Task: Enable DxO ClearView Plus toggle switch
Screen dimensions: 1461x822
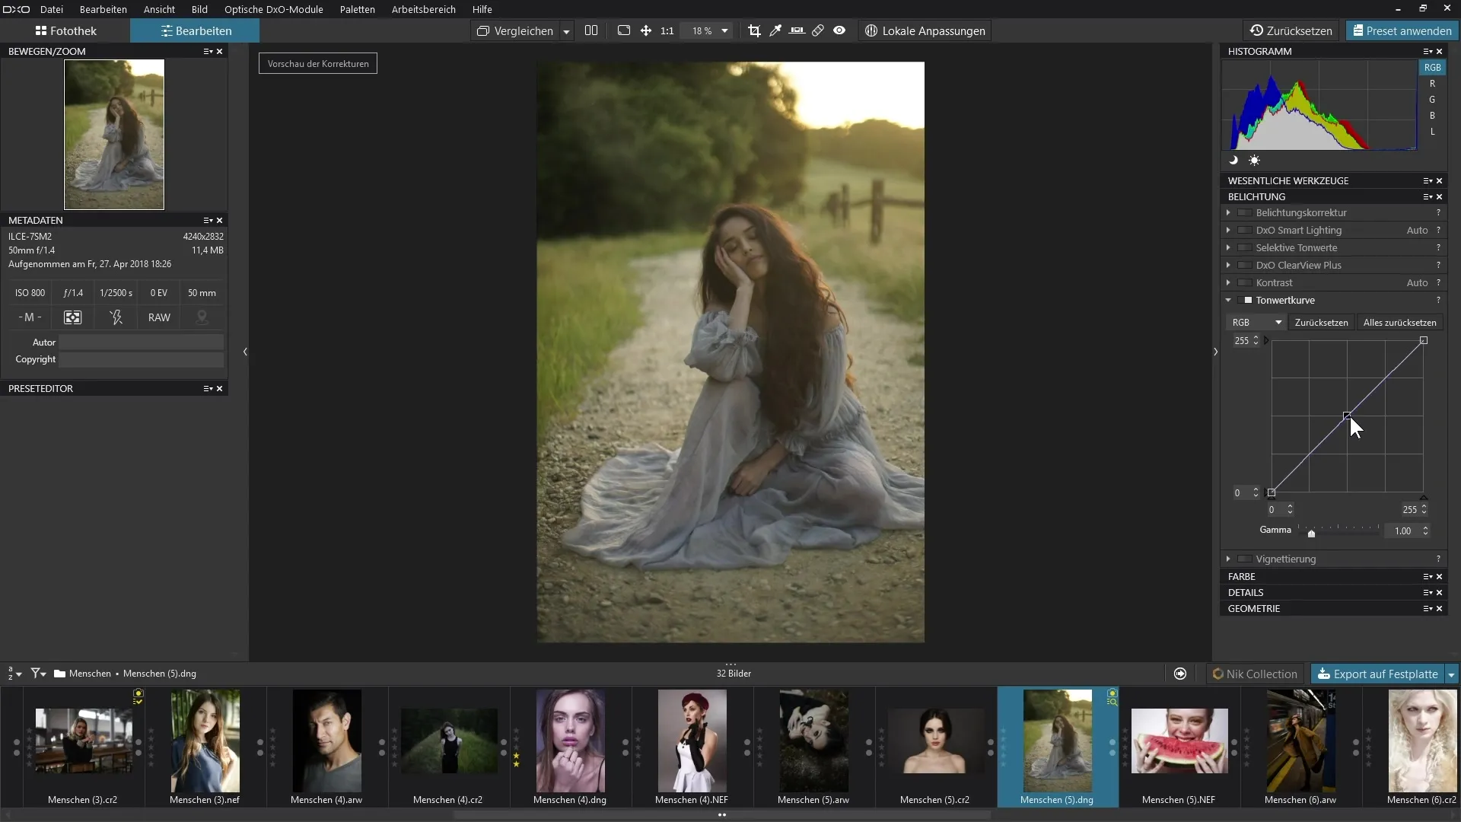Action: pyautogui.click(x=1245, y=265)
